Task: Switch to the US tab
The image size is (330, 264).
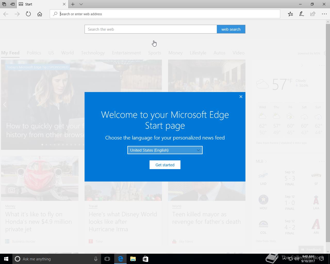Action: [51, 53]
